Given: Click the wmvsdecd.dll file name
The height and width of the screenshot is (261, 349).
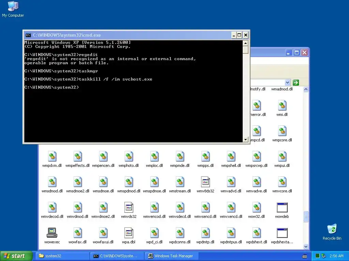Looking at the screenshot, I should click(x=180, y=216).
